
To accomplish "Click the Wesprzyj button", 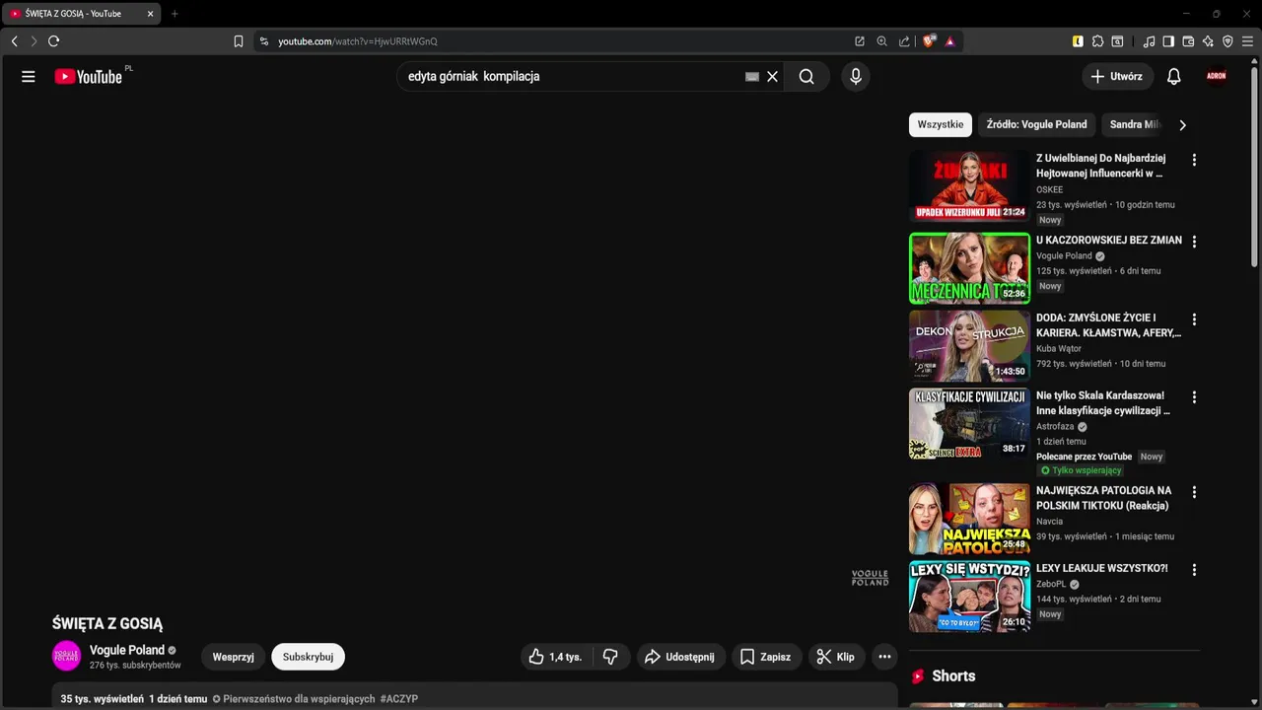I will [x=234, y=657].
